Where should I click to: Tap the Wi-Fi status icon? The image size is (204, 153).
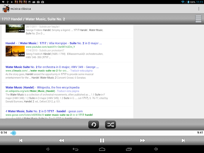pos(183,2)
